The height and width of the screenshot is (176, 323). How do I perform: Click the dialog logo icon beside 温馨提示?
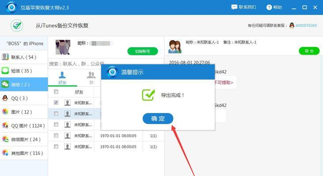point(112,72)
